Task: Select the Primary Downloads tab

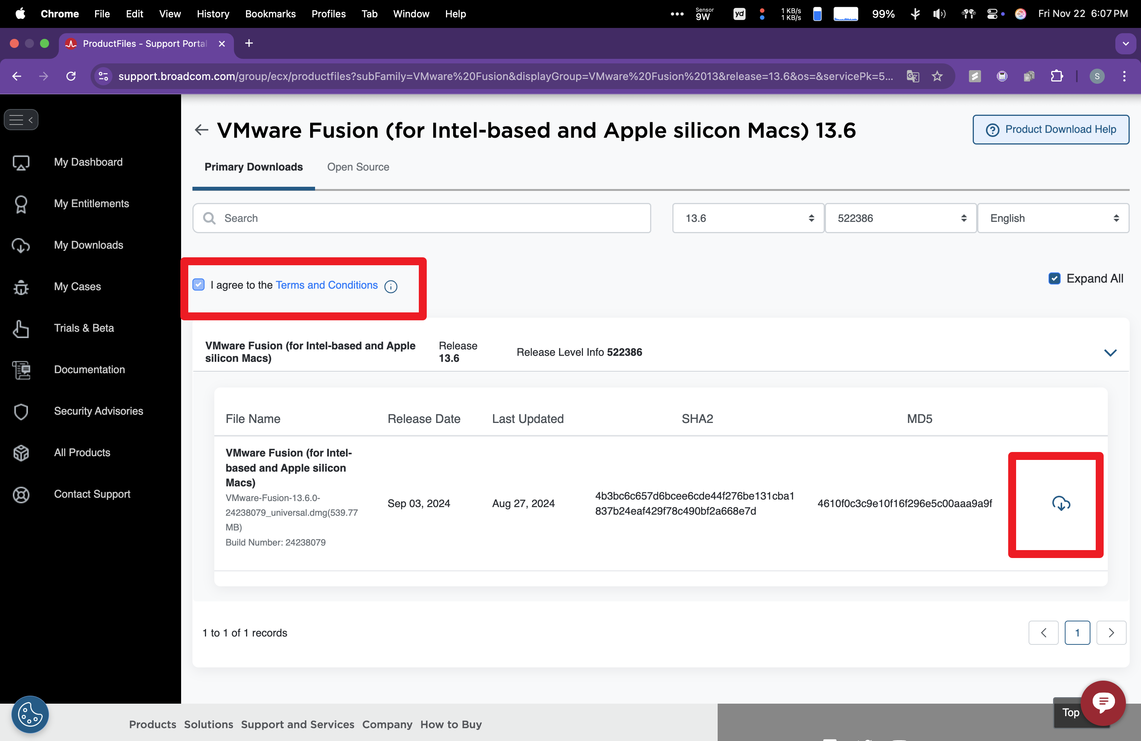Action: [254, 166]
